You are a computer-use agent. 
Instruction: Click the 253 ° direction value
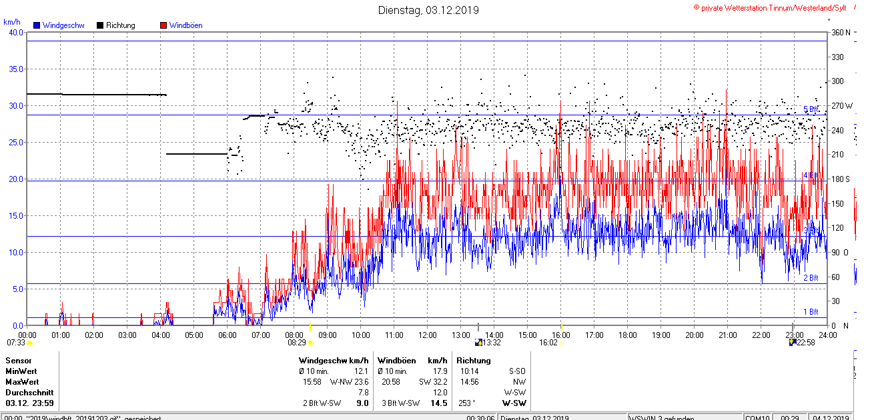point(466,403)
